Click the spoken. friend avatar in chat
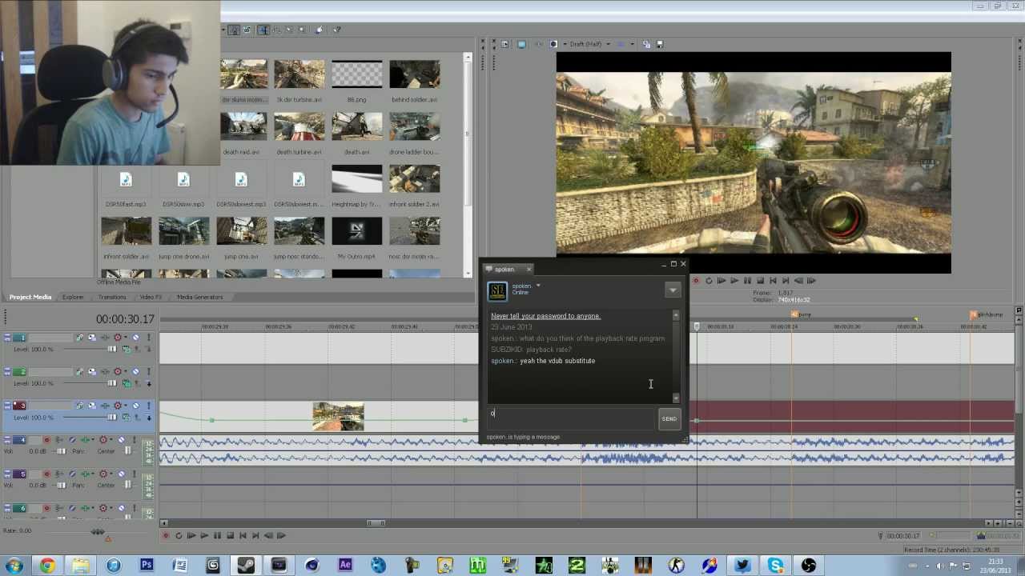The width and height of the screenshot is (1025, 576). (497, 291)
